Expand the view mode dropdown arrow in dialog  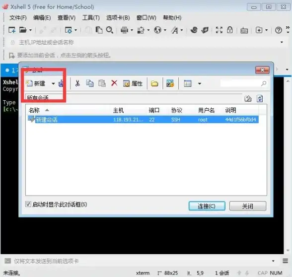coord(200,83)
